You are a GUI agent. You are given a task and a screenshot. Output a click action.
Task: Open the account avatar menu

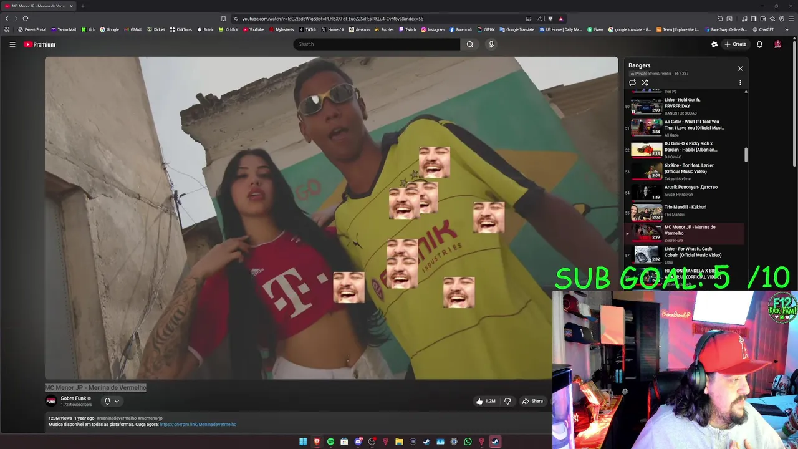click(777, 44)
